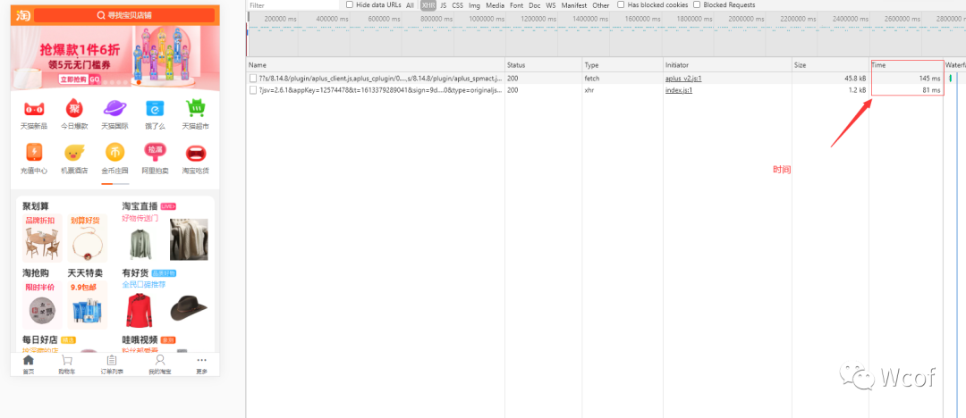Viewport: 966px width, 418px height.
Task: Go to 首页 home tab icon
Action: coord(29,360)
